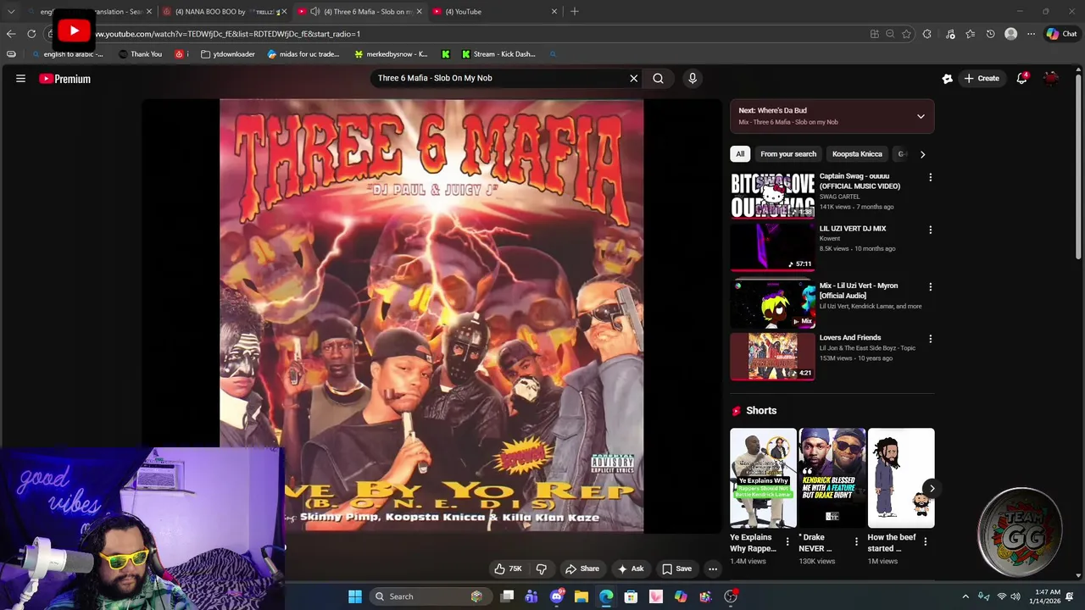Open a new browser tab
1085x610 pixels.
[575, 12]
